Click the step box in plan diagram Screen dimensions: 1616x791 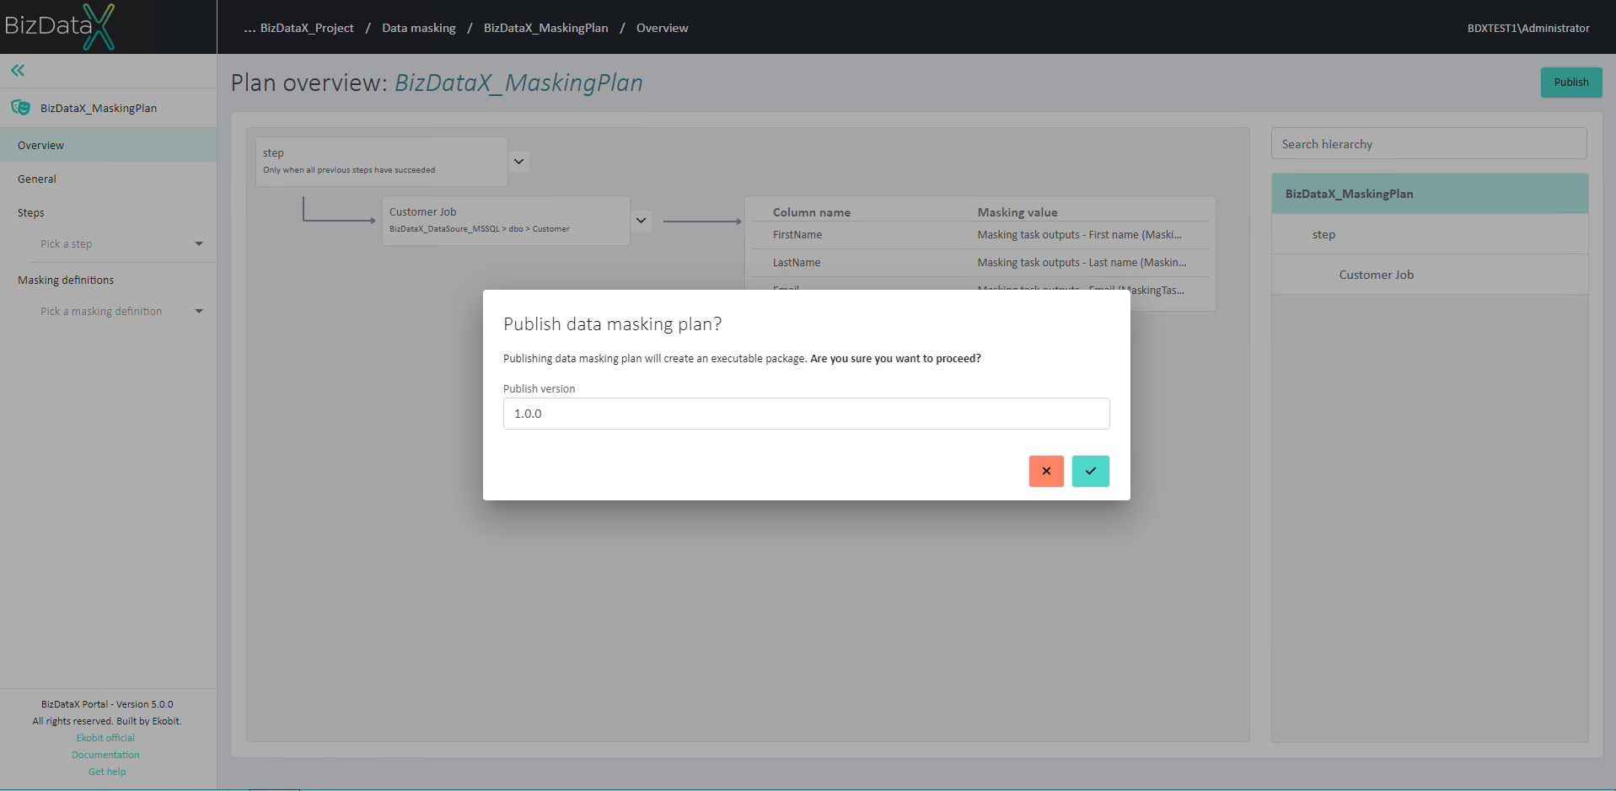coord(382,161)
